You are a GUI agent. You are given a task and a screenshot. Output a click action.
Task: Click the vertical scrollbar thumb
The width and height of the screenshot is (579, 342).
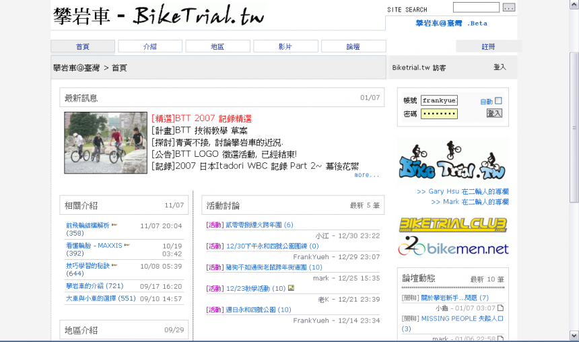click(574, 127)
